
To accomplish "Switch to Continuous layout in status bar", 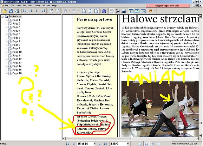I will tap(146, 144).
